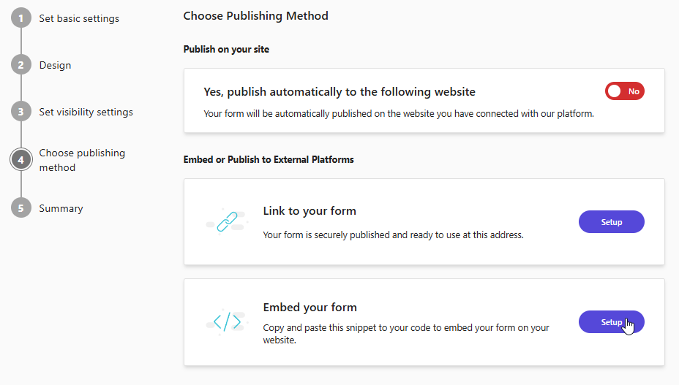Image resolution: width=679 pixels, height=385 pixels.
Task: Select Choose publishing method step
Action: [81, 160]
